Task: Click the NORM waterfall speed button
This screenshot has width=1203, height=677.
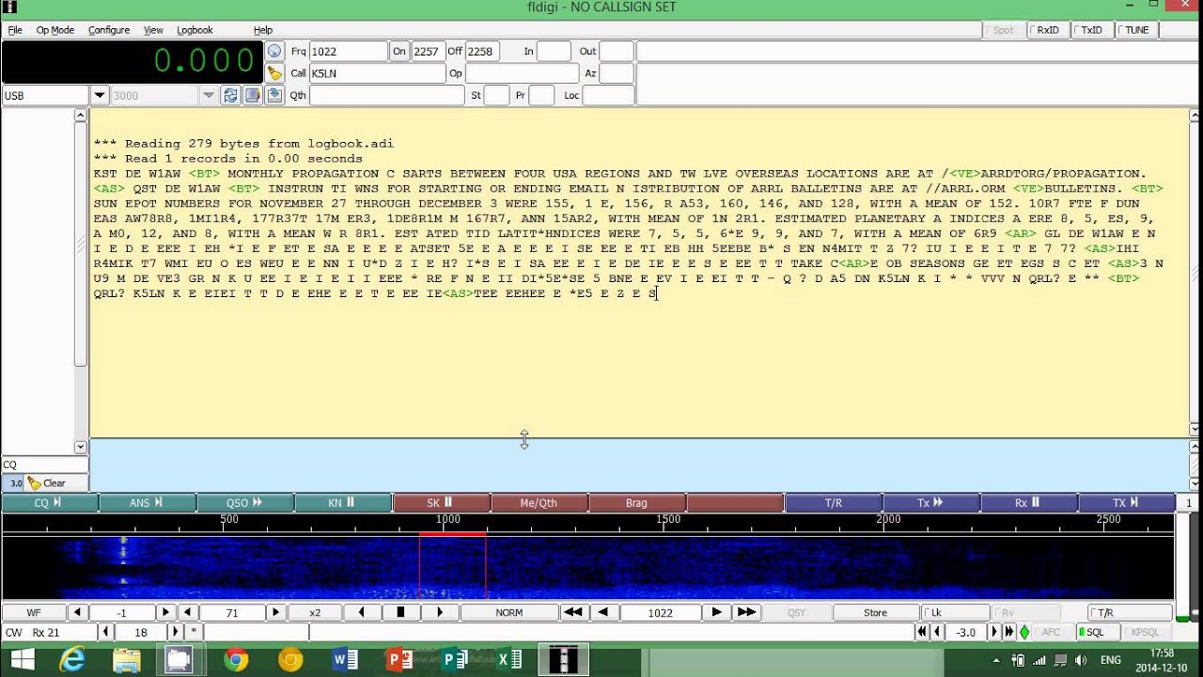Action: click(x=508, y=612)
